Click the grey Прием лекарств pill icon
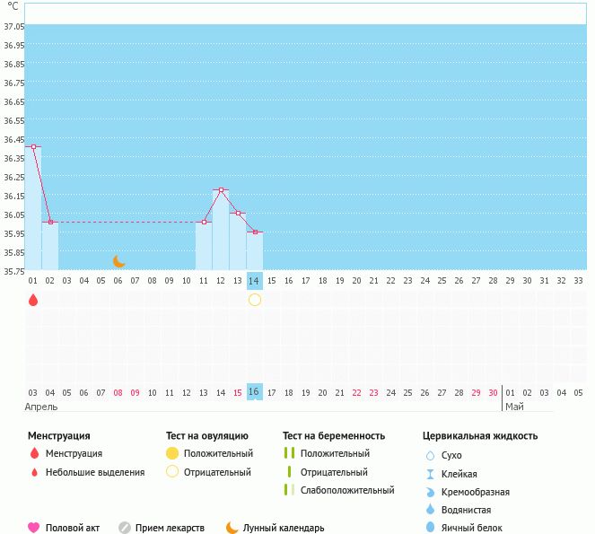The image size is (595, 534). point(125,528)
